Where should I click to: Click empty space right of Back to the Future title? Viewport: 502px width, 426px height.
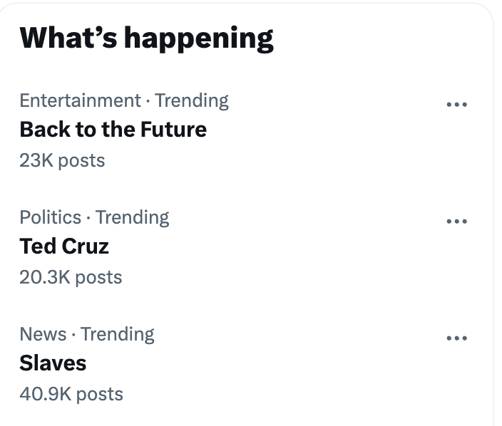321,130
